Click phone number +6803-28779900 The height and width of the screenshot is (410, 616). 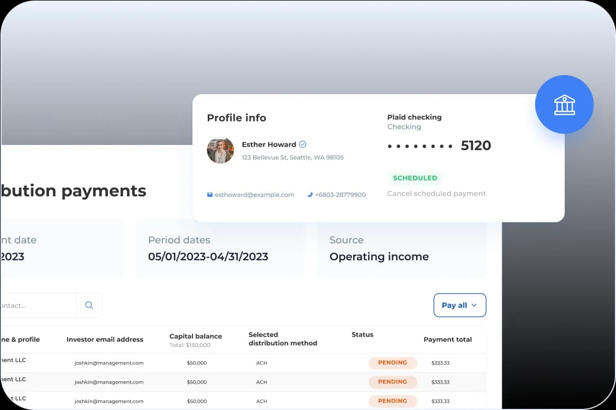point(340,195)
